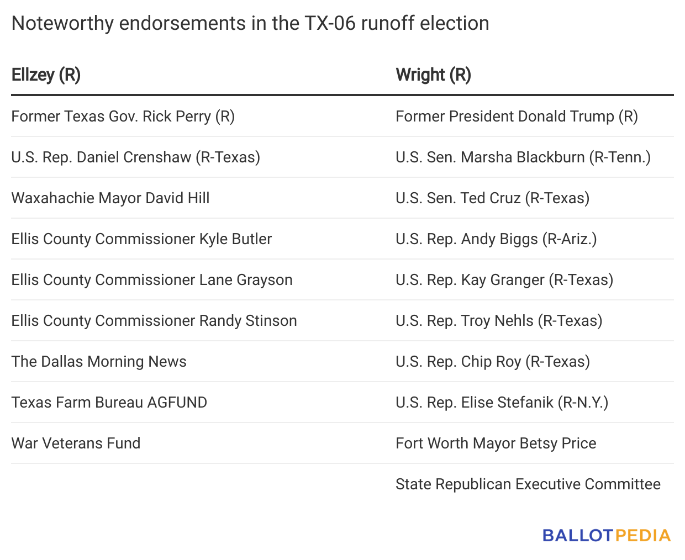Click Former President Donald Trump entry
The image size is (685, 560).
517,117
